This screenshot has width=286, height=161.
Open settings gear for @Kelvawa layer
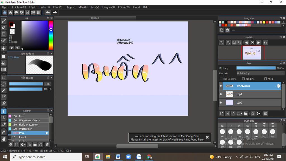tap(278, 86)
